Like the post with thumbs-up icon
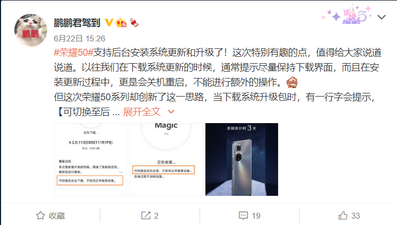Screen dimensions: 397x225 343,215
